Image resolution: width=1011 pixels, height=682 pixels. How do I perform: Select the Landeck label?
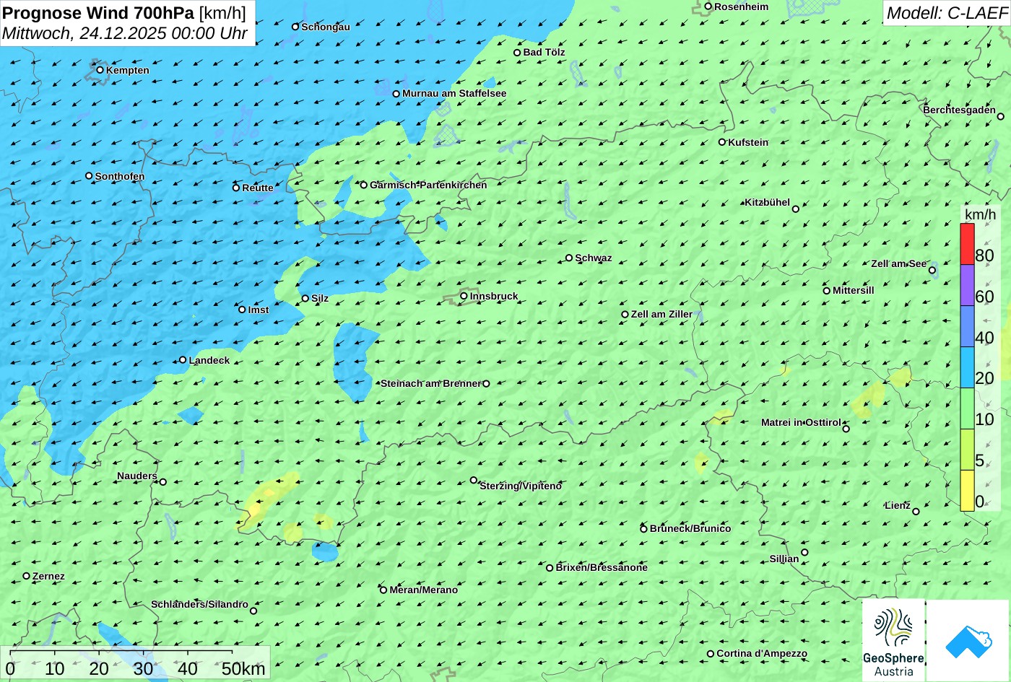[209, 360]
